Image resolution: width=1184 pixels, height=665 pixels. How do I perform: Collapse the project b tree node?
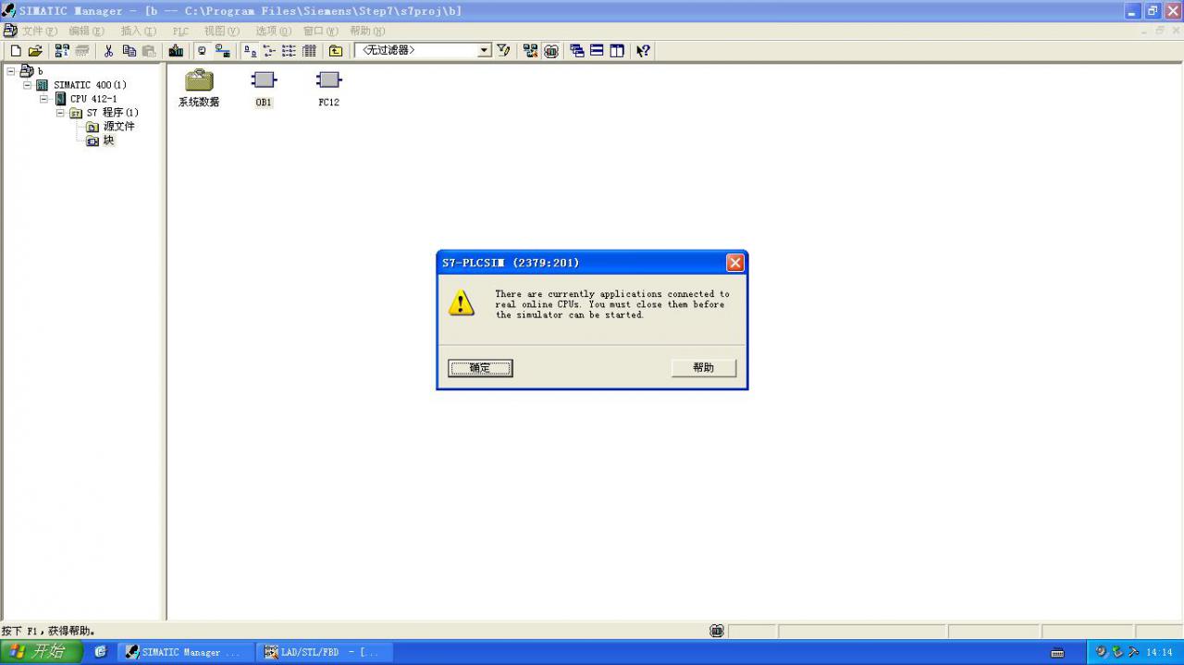11,71
